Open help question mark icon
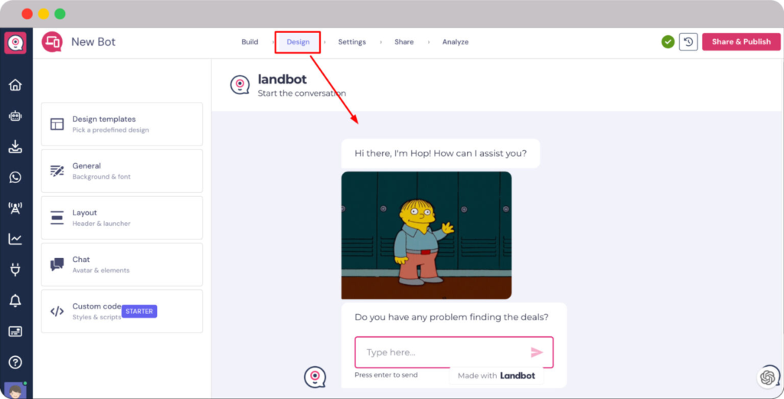 [x=15, y=362]
